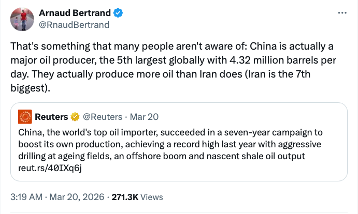Click the gold verified badge next to Reuters
The width and height of the screenshot is (358, 214).
pyautogui.click(x=75, y=116)
